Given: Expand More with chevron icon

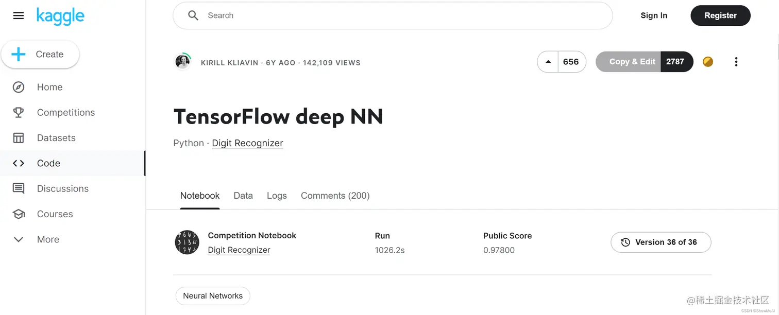Looking at the screenshot, I should coord(19,239).
